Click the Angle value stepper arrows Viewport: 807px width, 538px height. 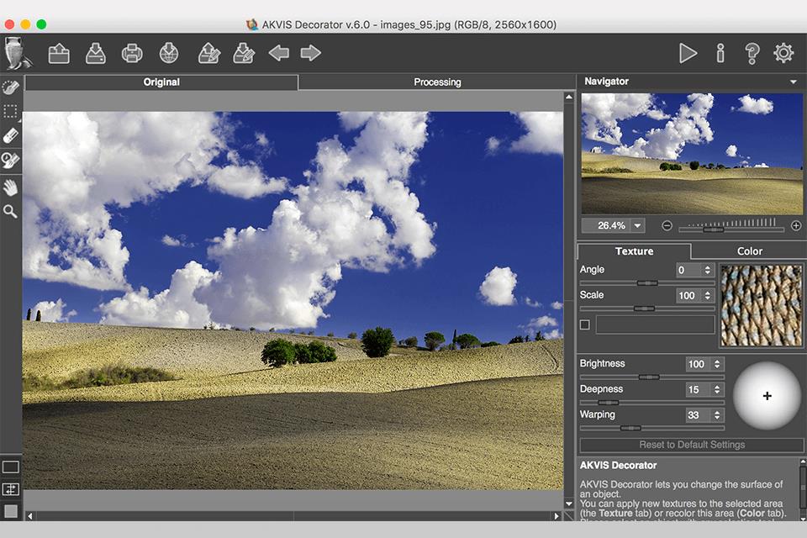(x=707, y=271)
